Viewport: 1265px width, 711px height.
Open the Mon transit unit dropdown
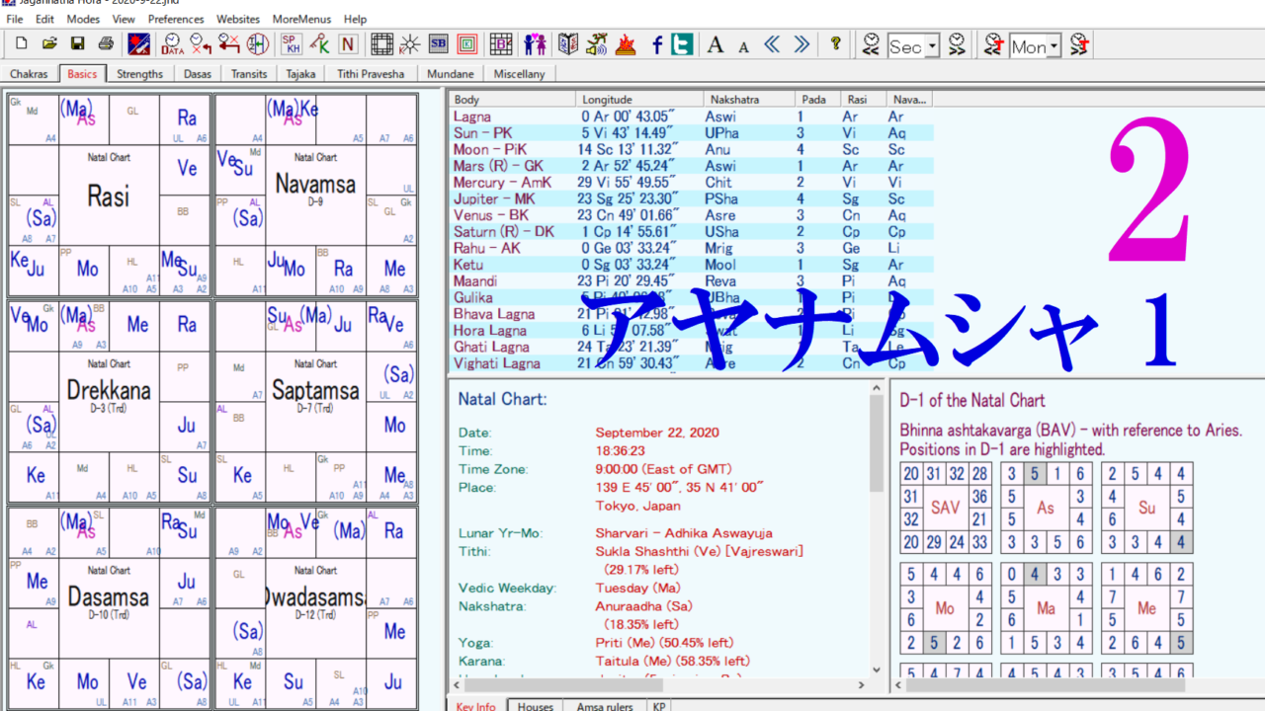click(1054, 46)
